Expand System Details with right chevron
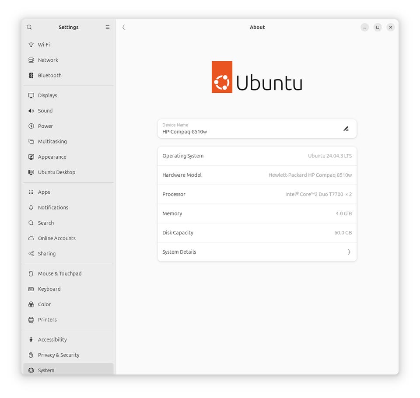420x398 pixels. pyautogui.click(x=349, y=252)
